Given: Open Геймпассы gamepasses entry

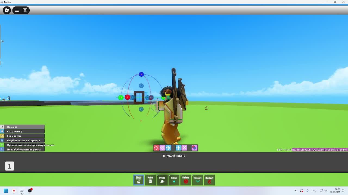Looking at the screenshot, I should (x=22, y=136).
